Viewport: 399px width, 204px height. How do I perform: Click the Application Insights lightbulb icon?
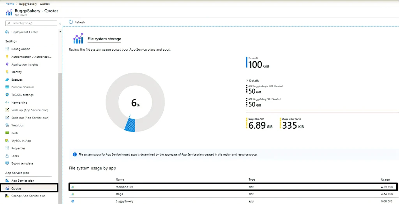[7, 64]
